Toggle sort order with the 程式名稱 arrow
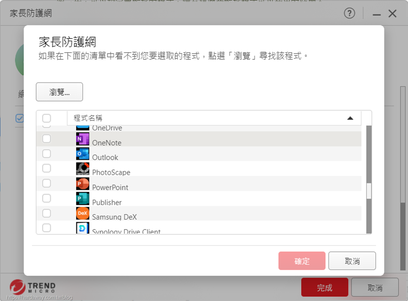 point(350,118)
